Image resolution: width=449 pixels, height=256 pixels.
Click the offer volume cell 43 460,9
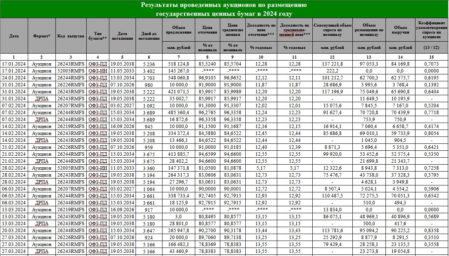(179, 251)
